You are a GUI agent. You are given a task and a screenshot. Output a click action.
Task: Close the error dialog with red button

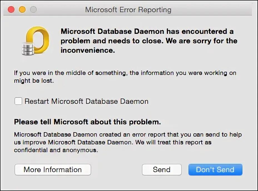tap(11, 10)
